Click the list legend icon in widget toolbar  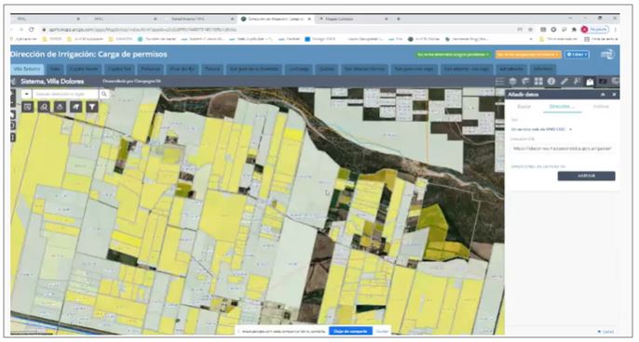point(500,82)
